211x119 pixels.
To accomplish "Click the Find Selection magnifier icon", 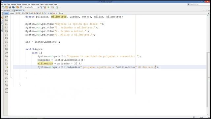I will [x=27, y=13].
